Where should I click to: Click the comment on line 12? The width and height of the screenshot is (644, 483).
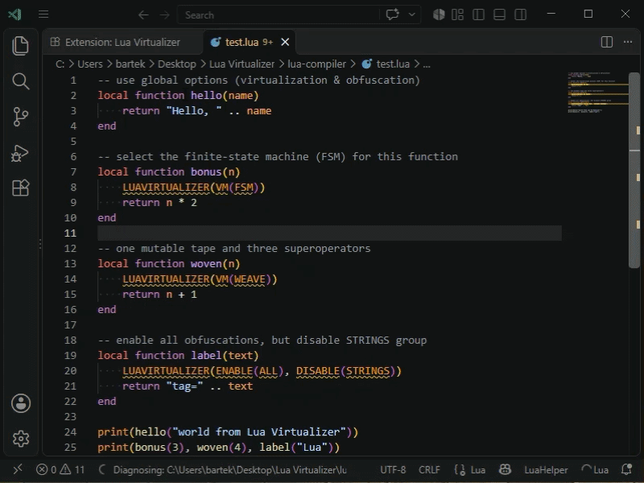pyautogui.click(x=234, y=249)
